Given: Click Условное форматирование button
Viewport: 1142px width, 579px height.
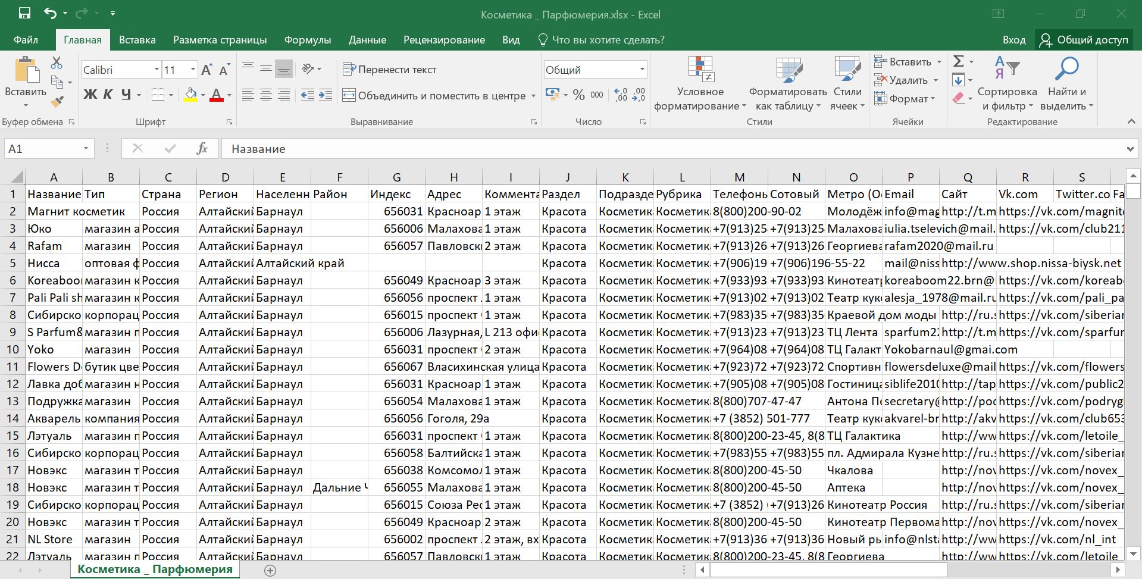Looking at the screenshot, I should [700, 83].
